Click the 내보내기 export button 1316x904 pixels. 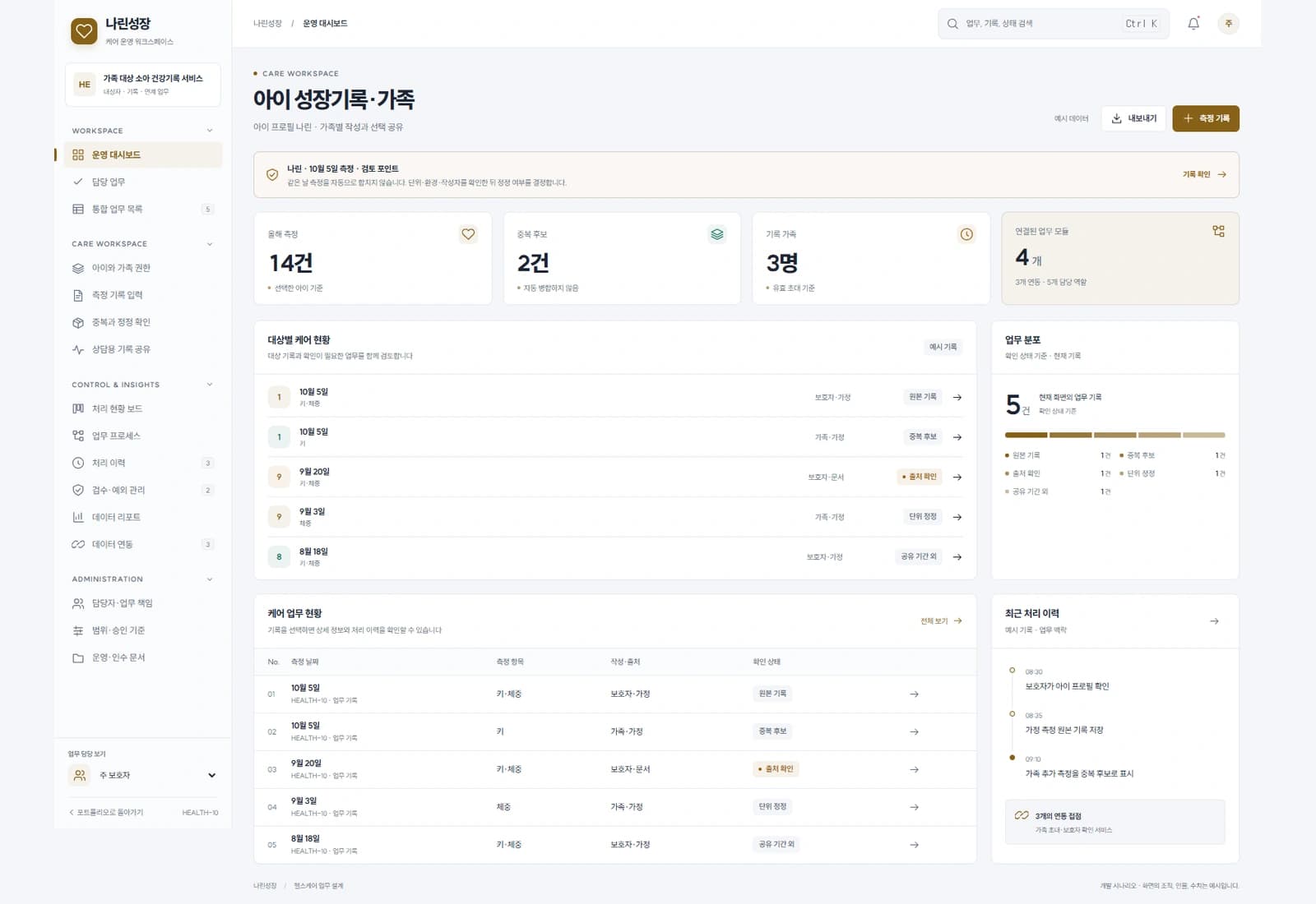click(1133, 118)
